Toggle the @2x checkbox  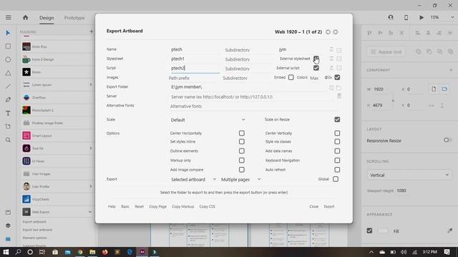[337, 77]
